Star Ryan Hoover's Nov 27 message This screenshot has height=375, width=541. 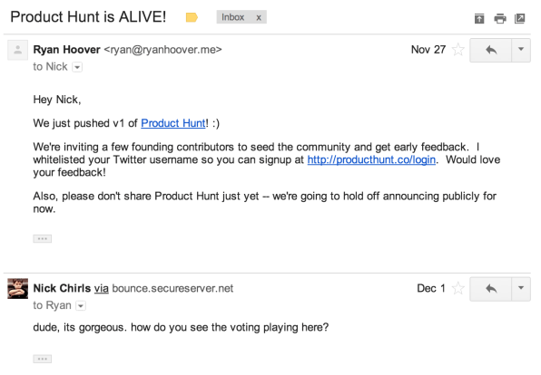458,50
